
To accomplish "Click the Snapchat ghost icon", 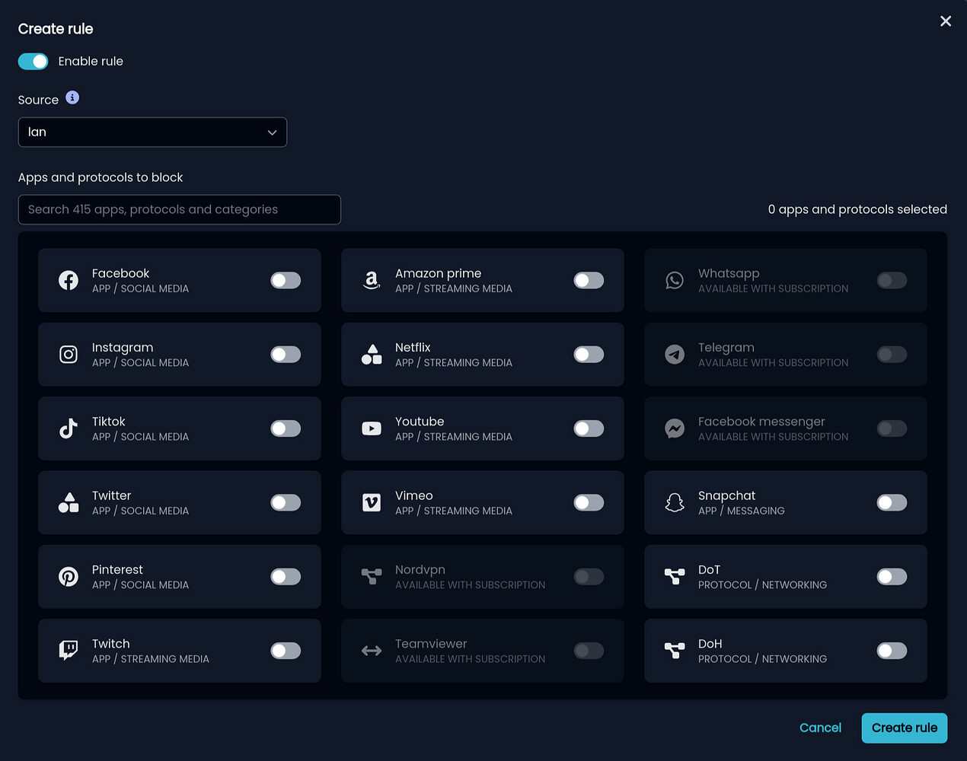I will (x=675, y=502).
